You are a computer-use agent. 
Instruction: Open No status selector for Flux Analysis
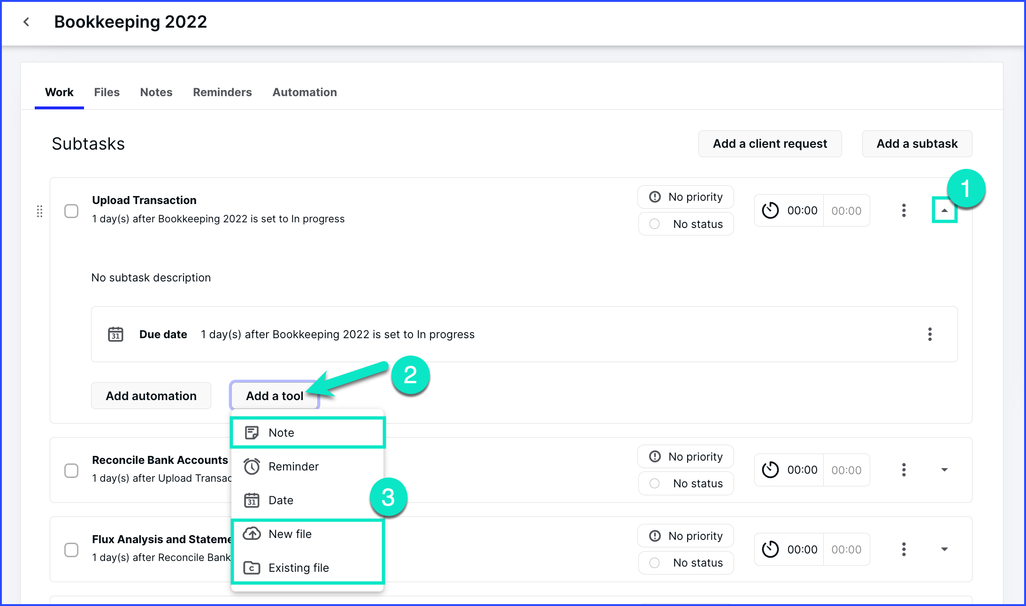tap(686, 563)
